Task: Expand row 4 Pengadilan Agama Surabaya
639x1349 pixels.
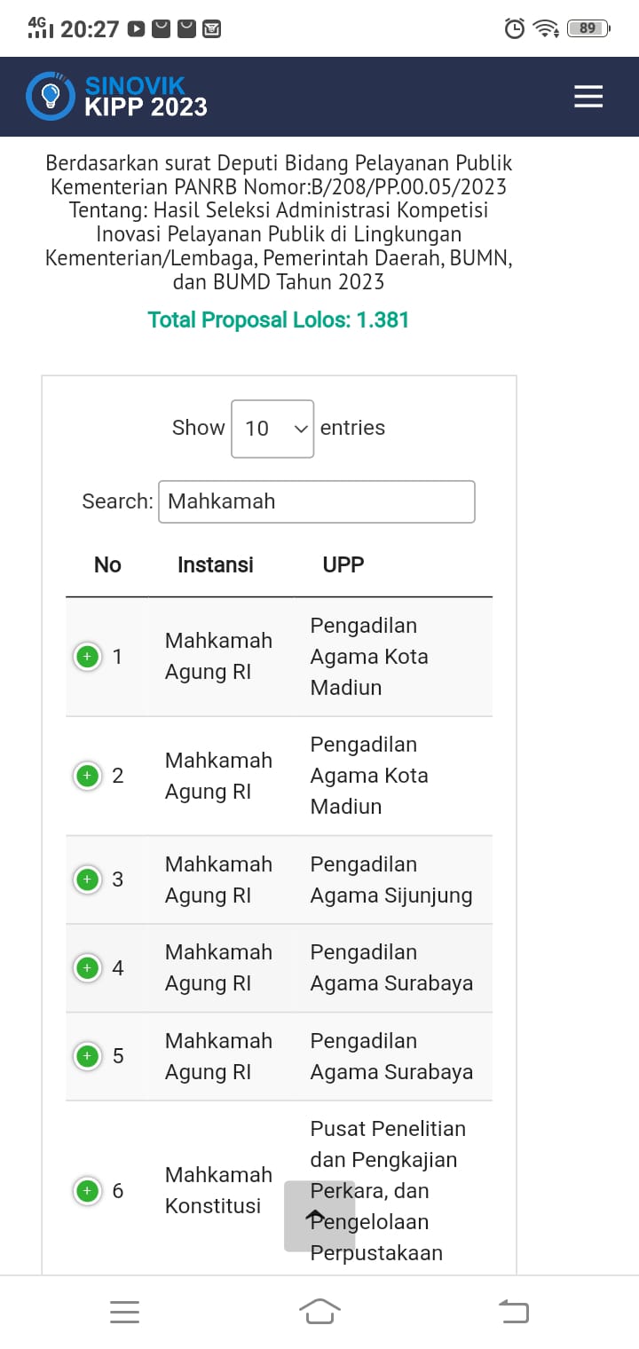Action: click(x=87, y=967)
